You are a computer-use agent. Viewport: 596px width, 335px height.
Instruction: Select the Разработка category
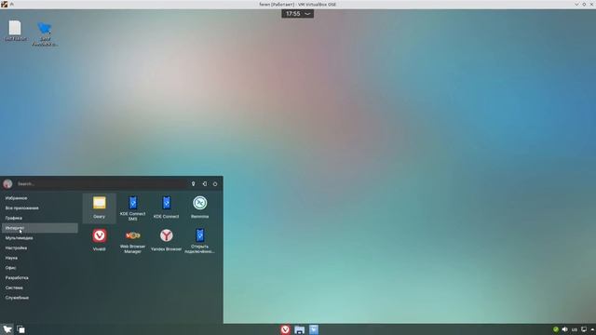[x=40, y=277]
